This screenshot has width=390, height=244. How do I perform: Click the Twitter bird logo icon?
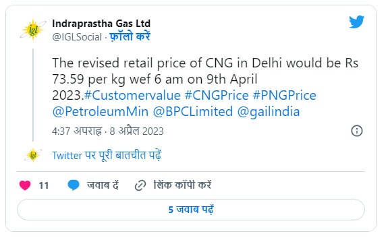[x=356, y=22]
